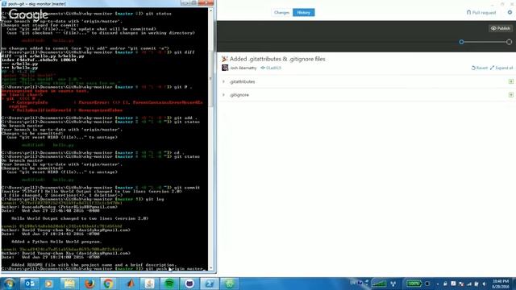Click the Revert commit button
Image resolution: width=516 pixels, height=290 pixels.
(x=480, y=68)
